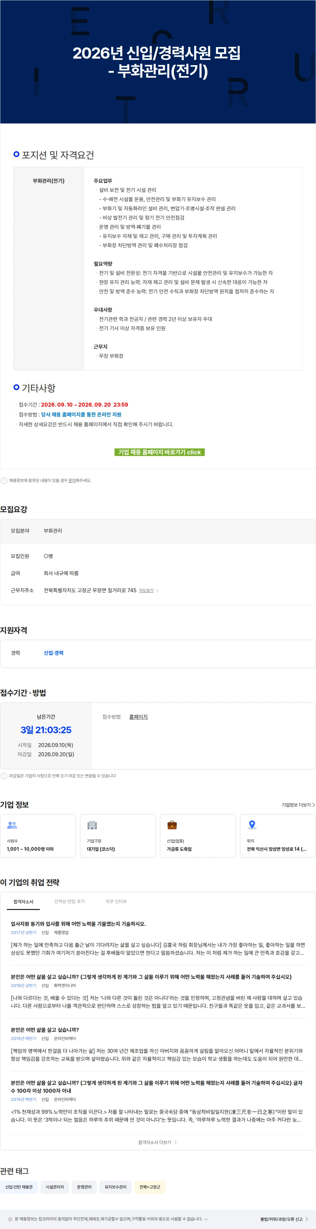Click the 회사 내규에 따름 salary text

click(61, 574)
